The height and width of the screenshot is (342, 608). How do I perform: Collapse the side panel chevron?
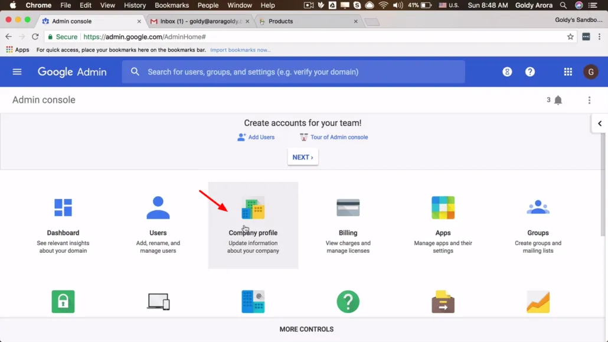coord(600,123)
